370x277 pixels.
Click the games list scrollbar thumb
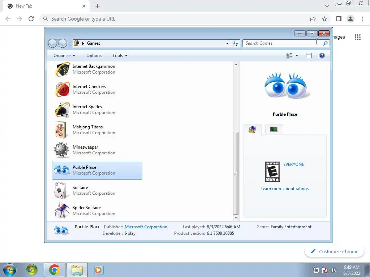[x=236, y=173]
